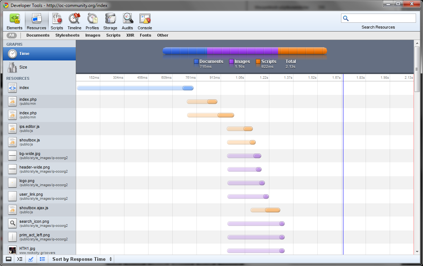The image size is (423, 266).
Task: Show the Console panel
Action: tap(145, 22)
